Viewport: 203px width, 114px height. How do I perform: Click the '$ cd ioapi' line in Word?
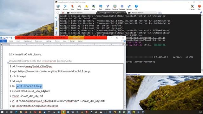pyautogui.click(x=16, y=81)
